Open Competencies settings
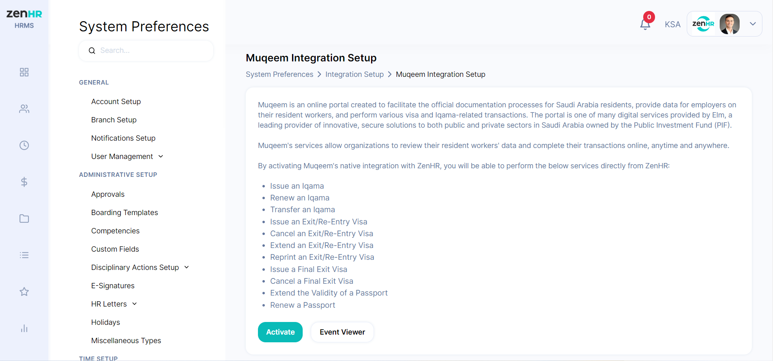This screenshot has width=773, height=361. (x=115, y=231)
